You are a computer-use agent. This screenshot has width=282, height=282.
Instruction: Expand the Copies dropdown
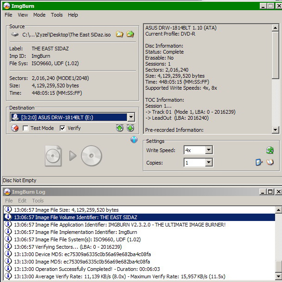point(208,163)
